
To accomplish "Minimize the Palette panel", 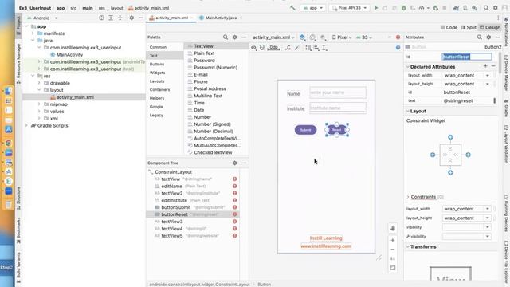I will [x=244, y=37].
